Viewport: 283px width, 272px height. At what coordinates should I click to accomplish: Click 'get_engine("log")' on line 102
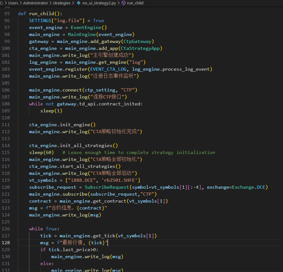pyautogui.click(x=122, y=62)
